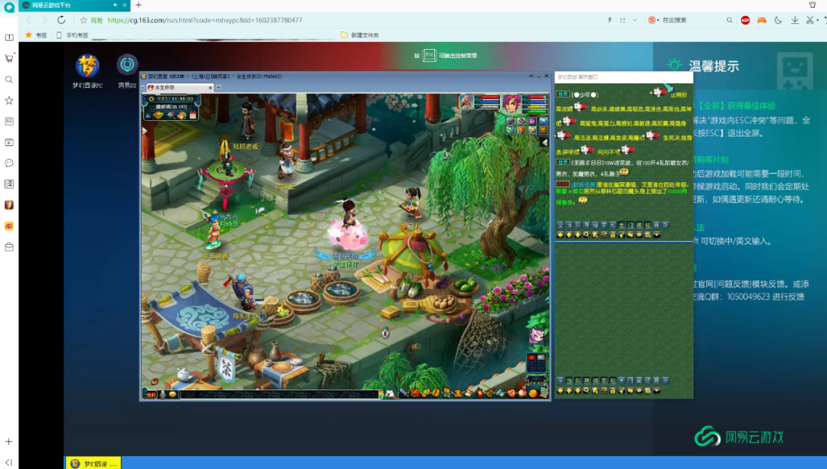Image resolution: width=827 pixels, height=469 pixels.
Task: Click the ABP adblock extension icon
Action: point(745,20)
